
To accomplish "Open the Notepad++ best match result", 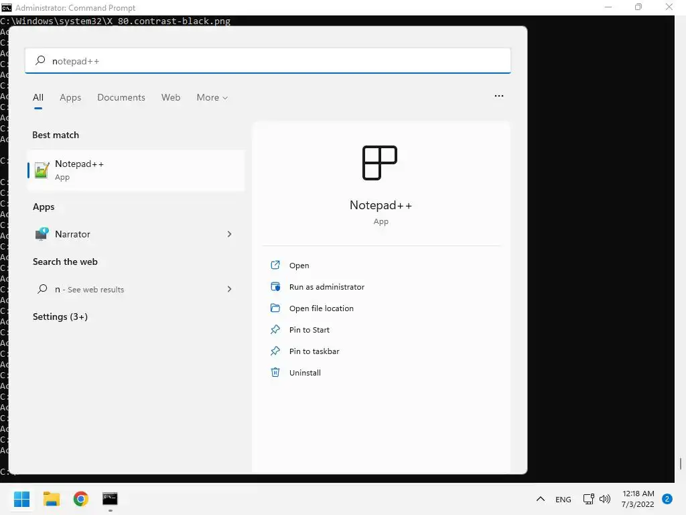I will [x=135, y=170].
